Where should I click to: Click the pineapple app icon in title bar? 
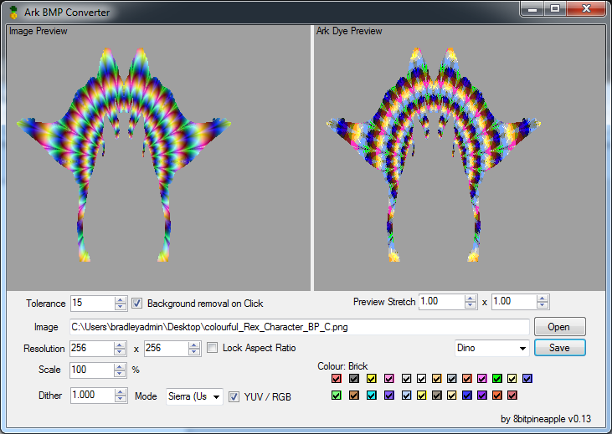tap(14, 13)
